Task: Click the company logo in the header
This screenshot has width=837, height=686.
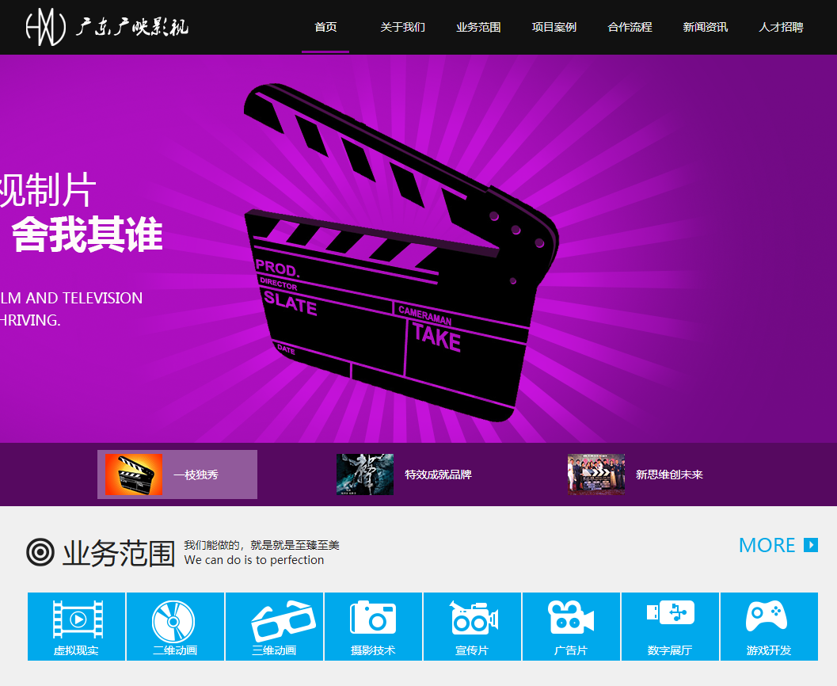Action: pos(106,27)
